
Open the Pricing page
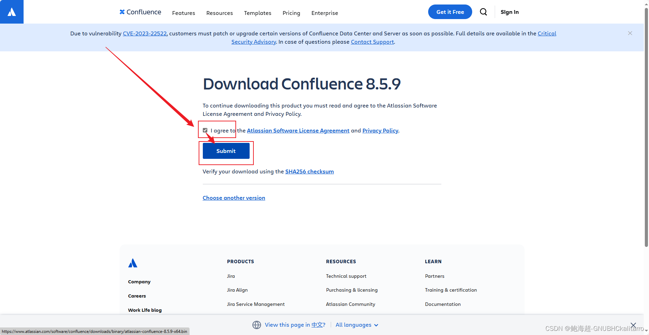(x=291, y=13)
